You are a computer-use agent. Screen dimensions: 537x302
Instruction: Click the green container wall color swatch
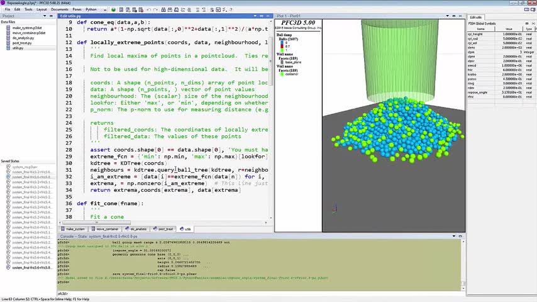282,74
